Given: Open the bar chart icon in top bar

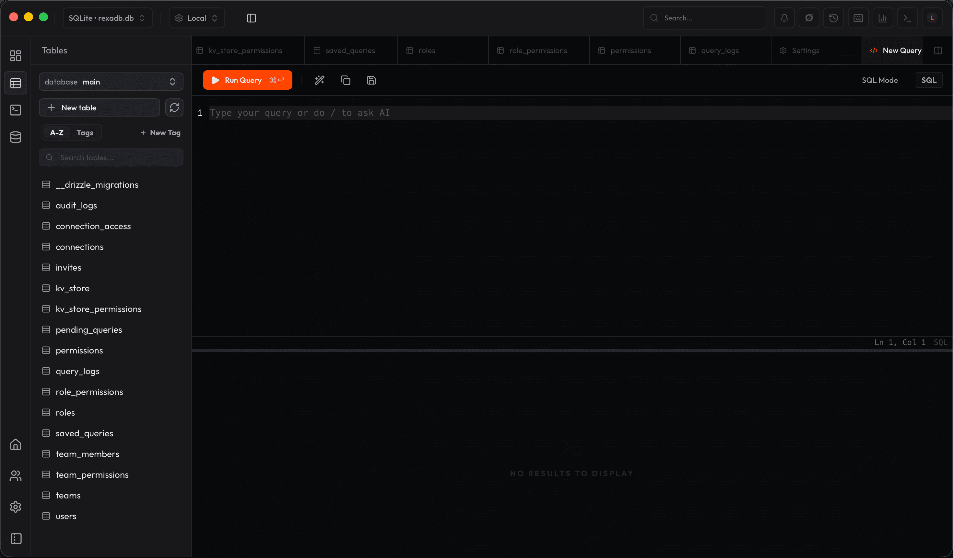Looking at the screenshot, I should tap(883, 18).
